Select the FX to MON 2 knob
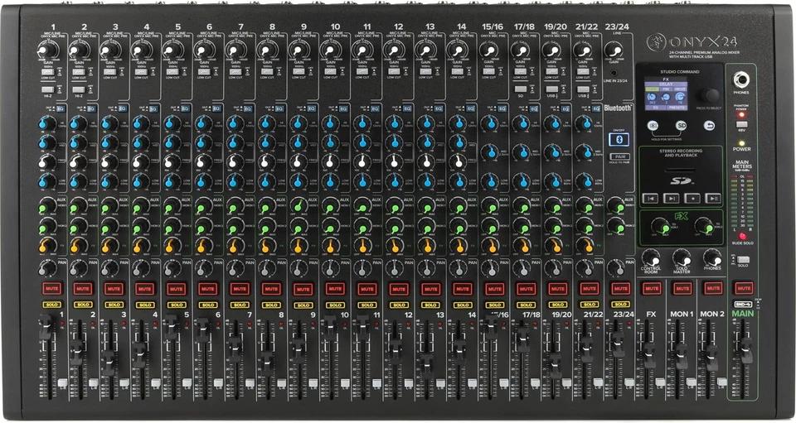Image resolution: width=796 pixels, height=423 pixels. point(704,226)
